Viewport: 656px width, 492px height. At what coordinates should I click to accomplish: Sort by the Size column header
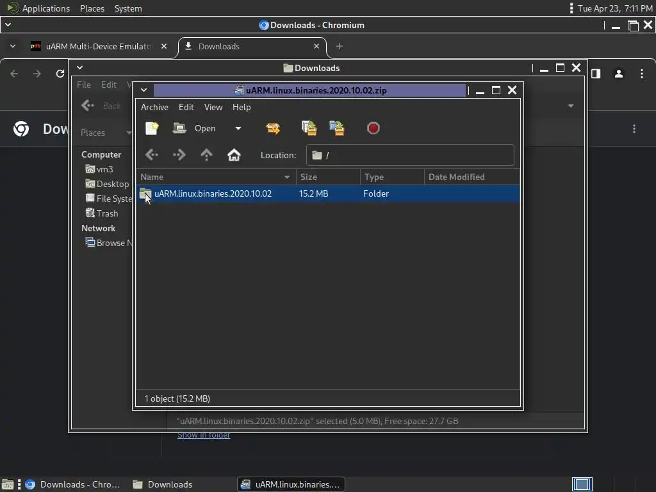tap(328, 177)
